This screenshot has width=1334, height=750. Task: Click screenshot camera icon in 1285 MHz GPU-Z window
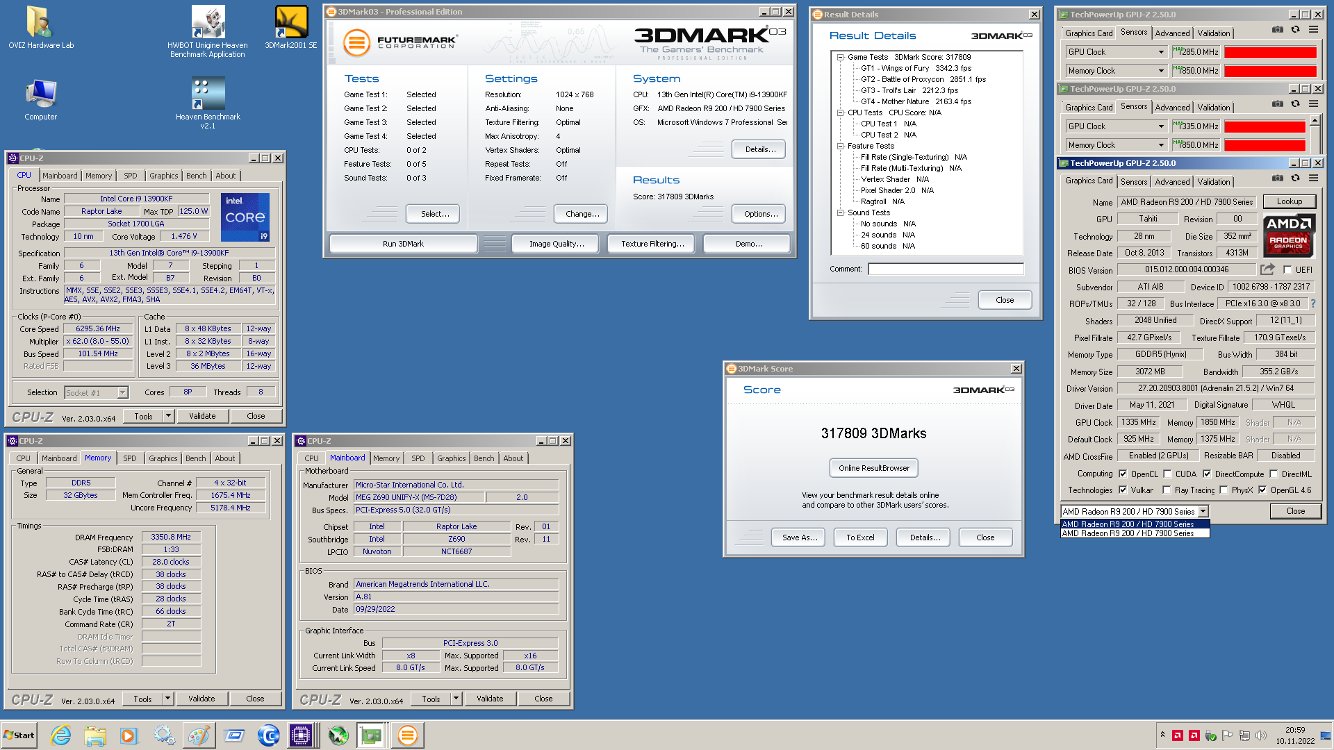(x=1277, y=30)
